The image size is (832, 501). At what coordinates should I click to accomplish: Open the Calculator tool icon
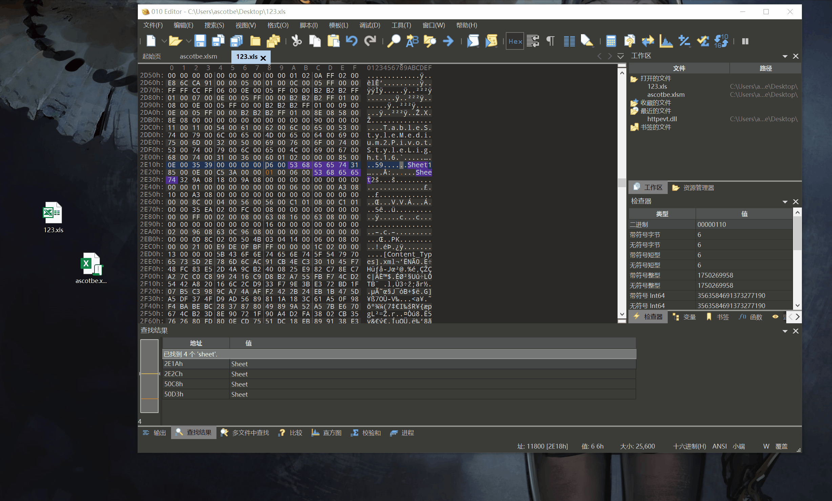coord(611,41)
